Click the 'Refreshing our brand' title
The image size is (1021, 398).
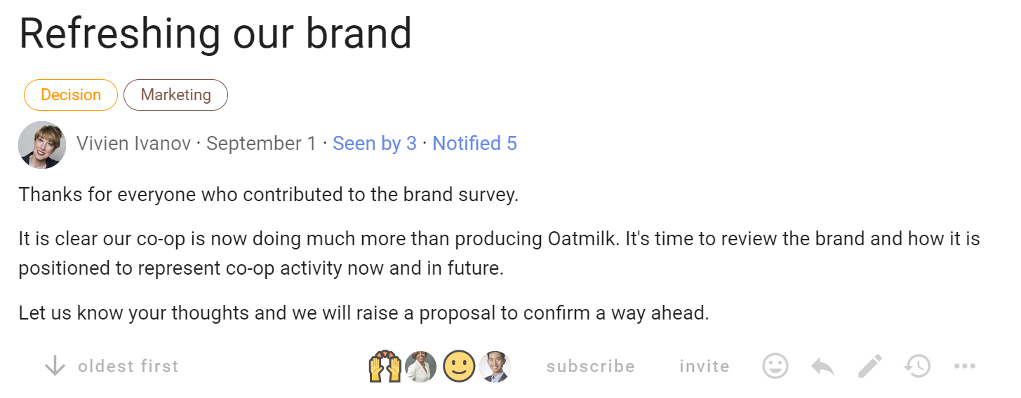tap(215, 33)
